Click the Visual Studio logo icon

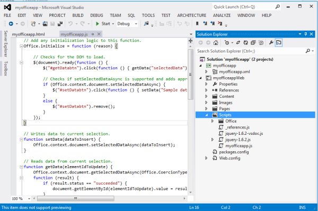7,7
